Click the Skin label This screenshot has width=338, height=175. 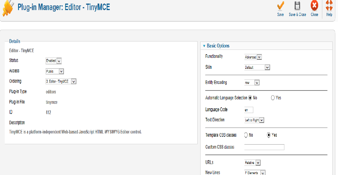coord(209,67)
